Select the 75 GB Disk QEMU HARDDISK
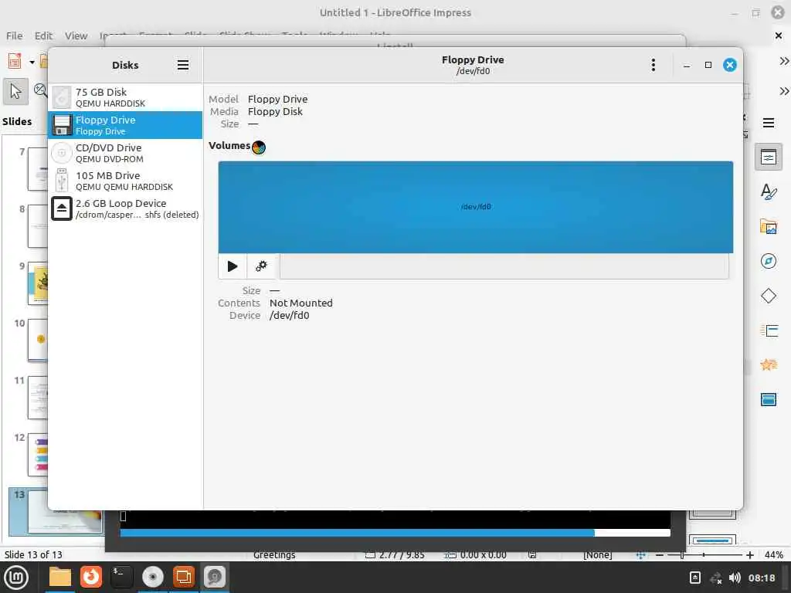This screenshot has width=791, height=593. (x=125, y=97)
